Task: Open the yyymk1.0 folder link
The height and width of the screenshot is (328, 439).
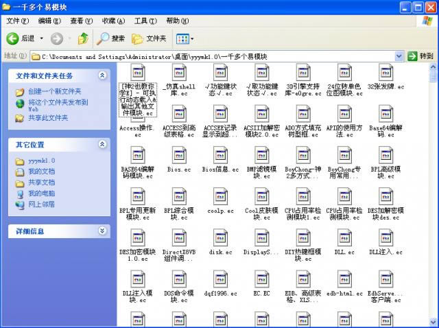Action: [x=41, y=161]
